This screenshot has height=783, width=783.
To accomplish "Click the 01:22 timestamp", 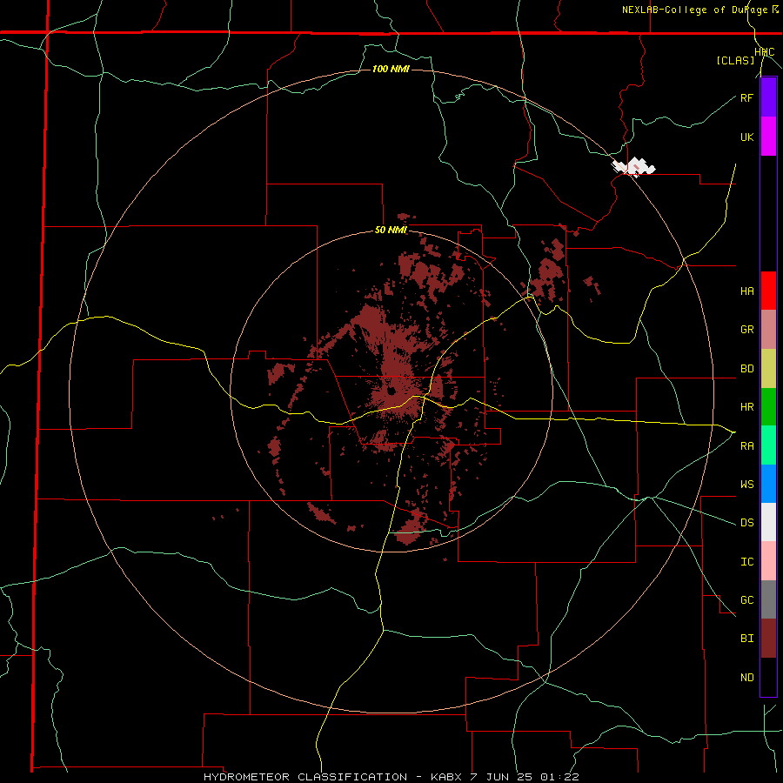I will coord(559,777).
